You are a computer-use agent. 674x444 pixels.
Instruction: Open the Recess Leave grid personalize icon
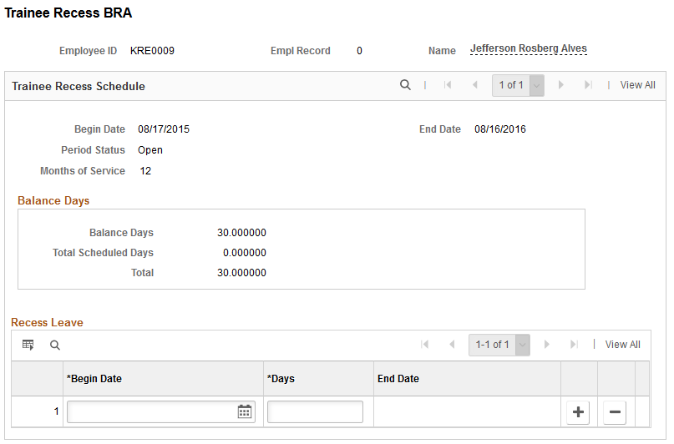(x=28, y=345)
